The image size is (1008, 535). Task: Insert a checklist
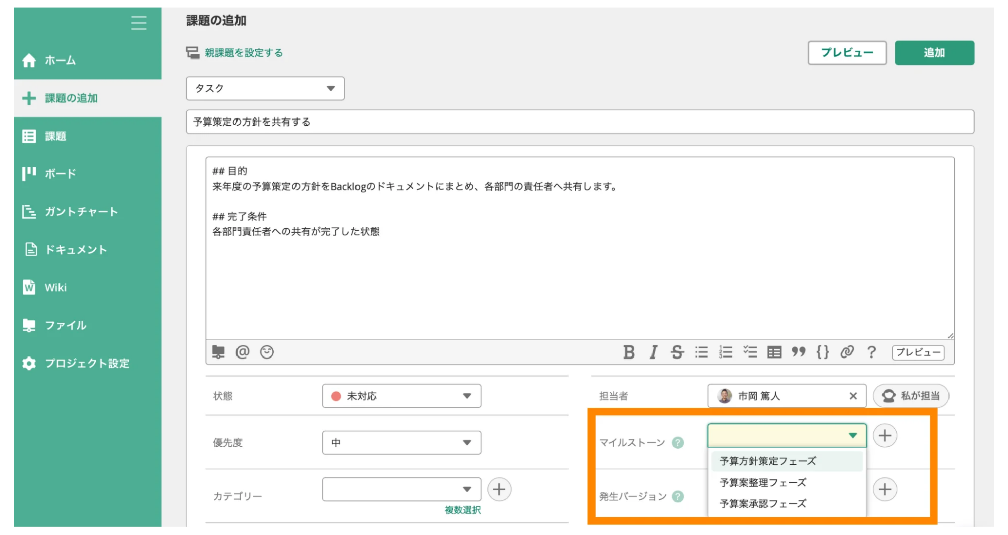click(x=750, y=352)
